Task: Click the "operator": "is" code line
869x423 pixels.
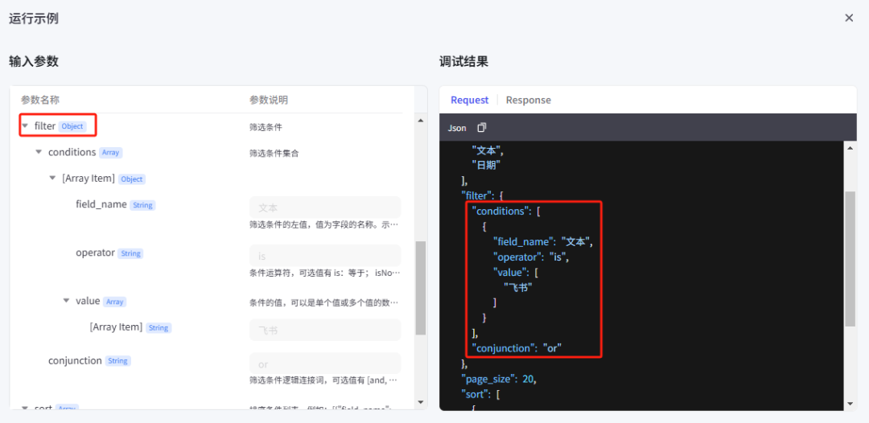Action: tap(532, 257)
